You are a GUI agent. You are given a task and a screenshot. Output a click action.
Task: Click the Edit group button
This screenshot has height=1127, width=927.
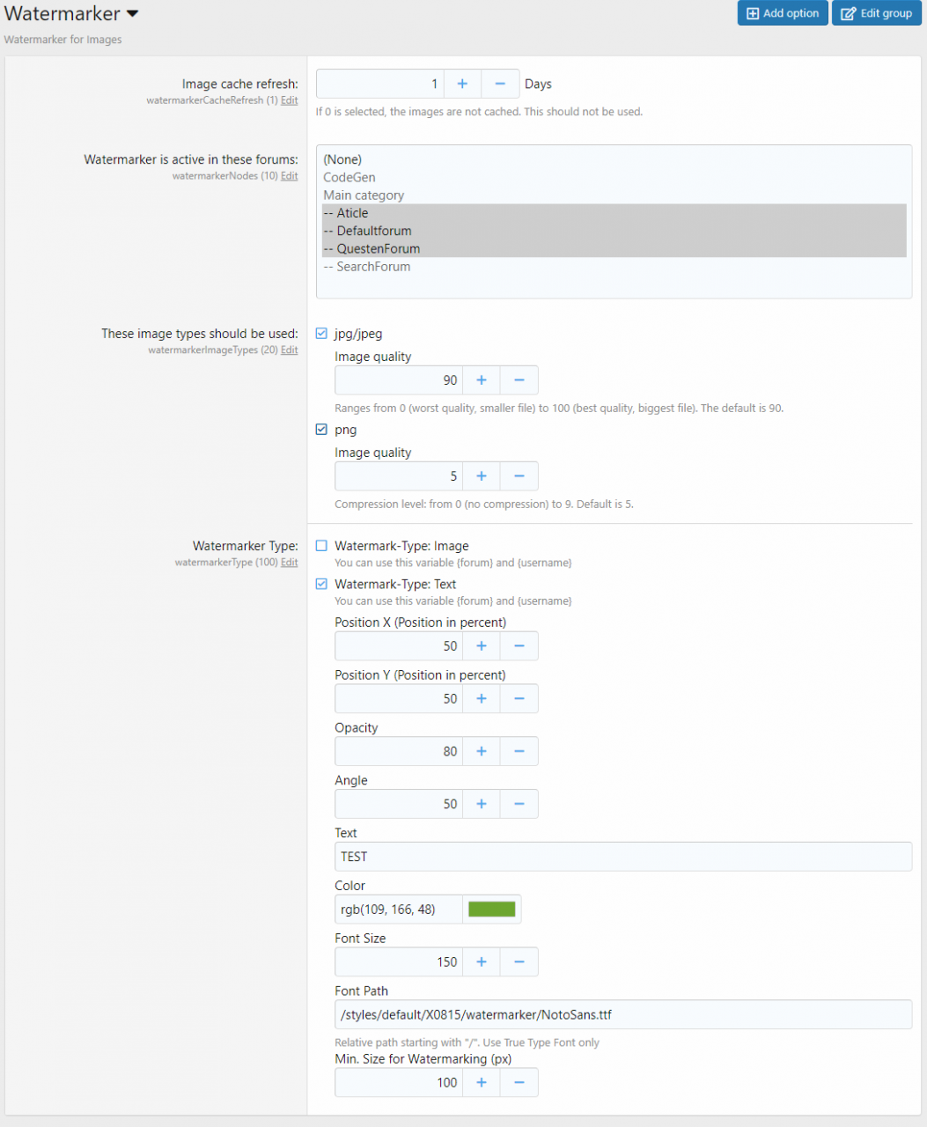pos(876,13)
